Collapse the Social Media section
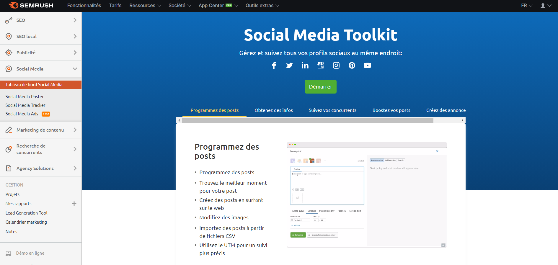This screenshot has width=558, height=265. (75, 69)
